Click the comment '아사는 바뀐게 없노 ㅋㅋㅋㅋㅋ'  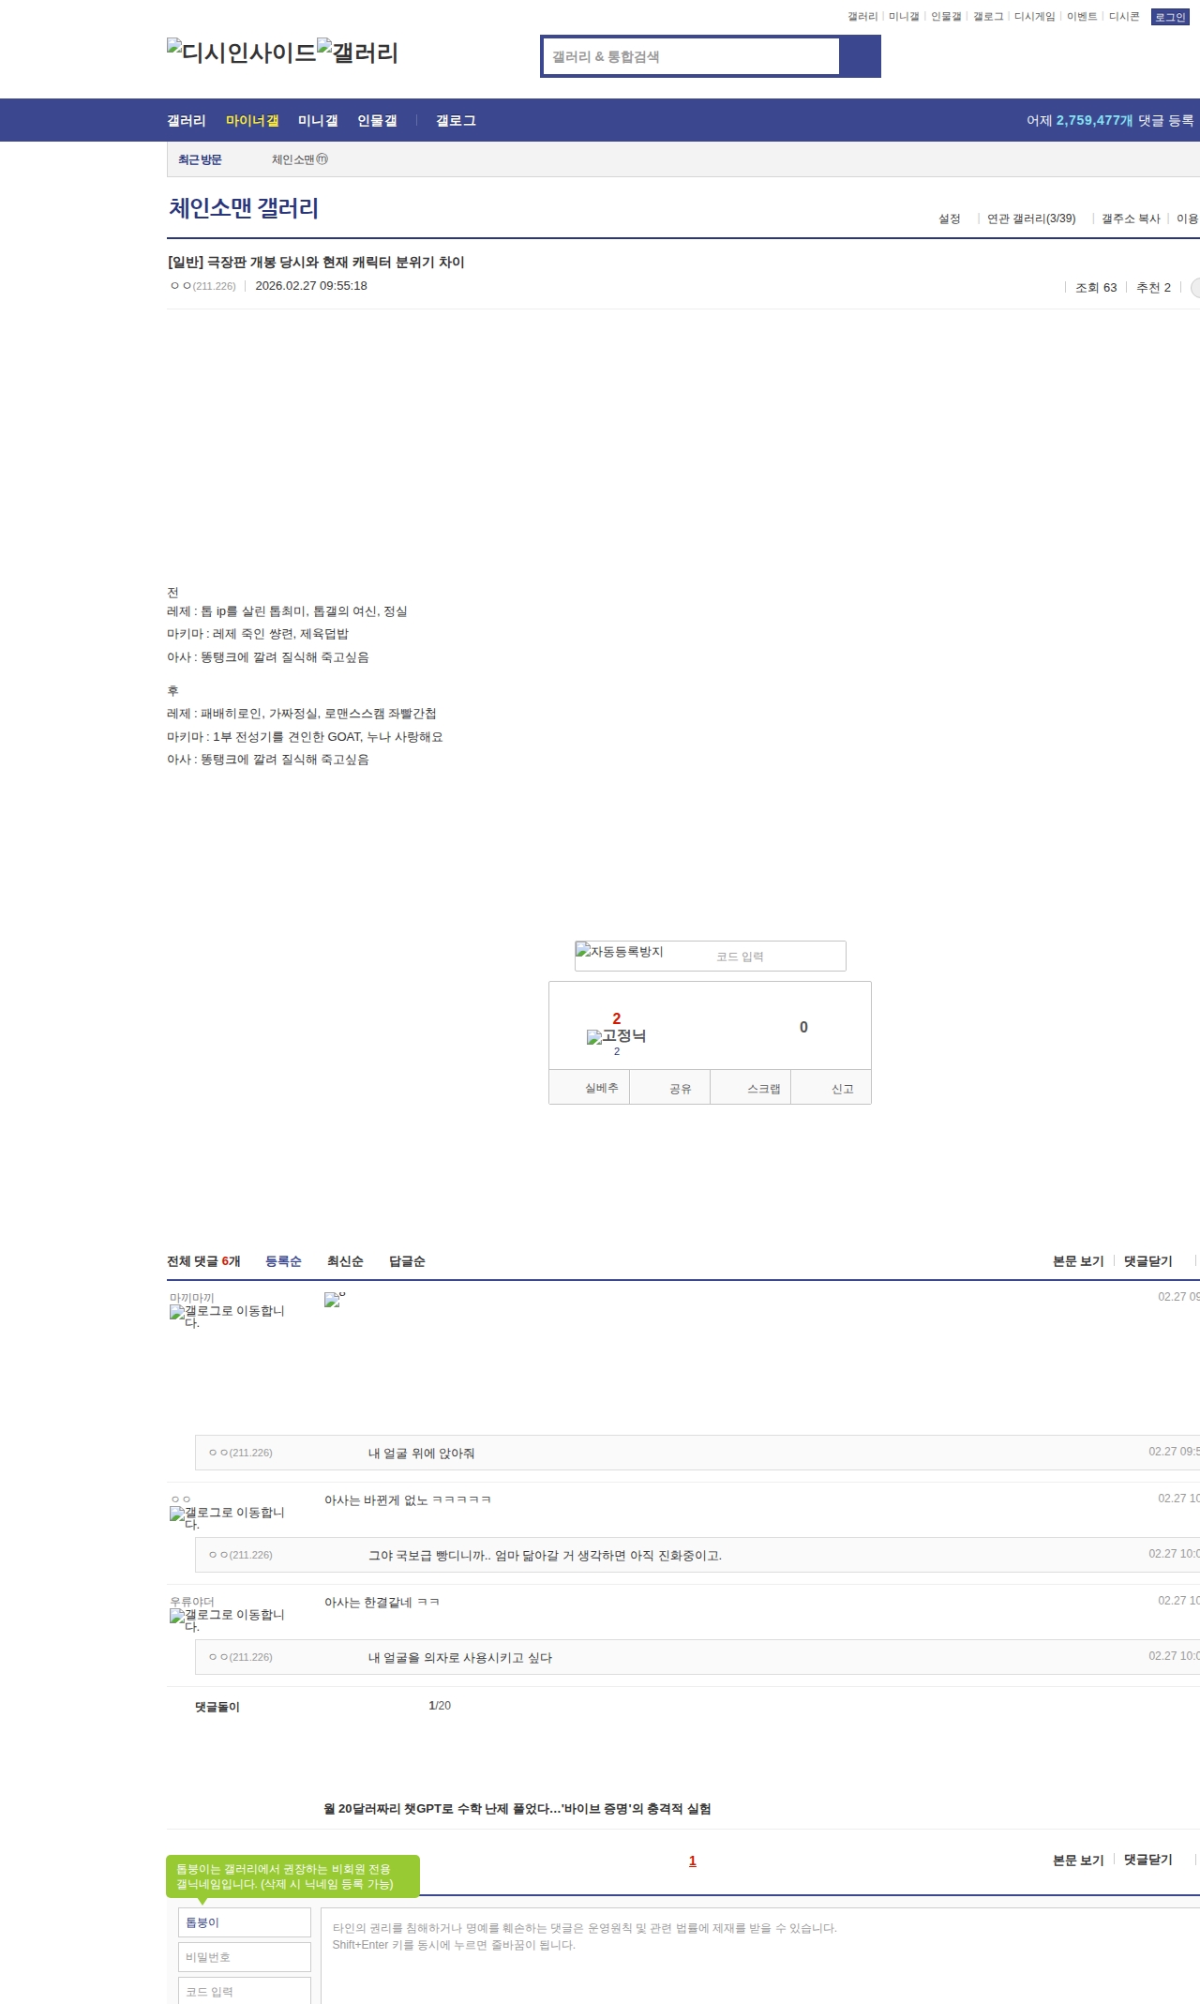coord(408,1500)
